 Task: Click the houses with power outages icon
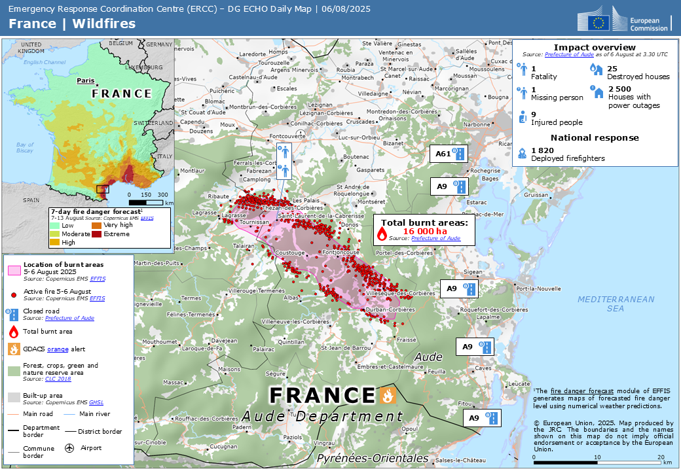click(597, 92)
